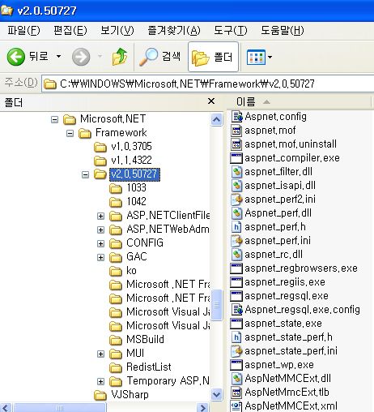Click the aspnet_rc.dll icon
The image size is (374, 412).
tap(236, 255)
